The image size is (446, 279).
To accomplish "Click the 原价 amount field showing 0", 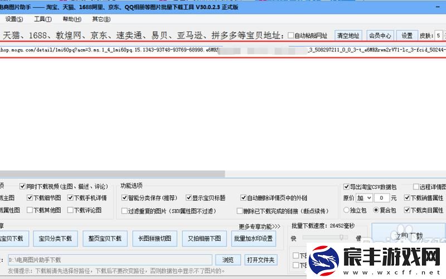I will (381, 198).
